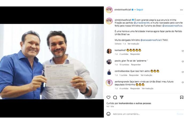Share the post via the paper plane icon

tap(122, 97)
